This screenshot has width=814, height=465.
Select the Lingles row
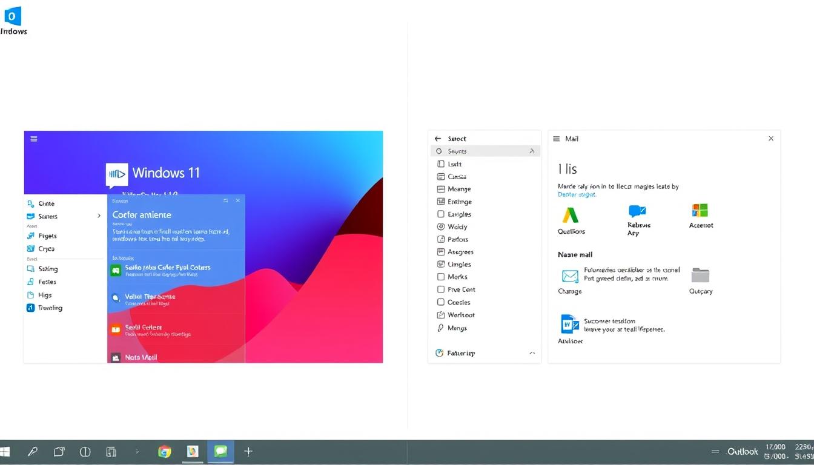coord(485,265)
